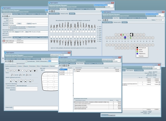The width and height of the screenshot is (166, 121).
Task: Tick the Слепок checkbox
Action: (17, 66)
